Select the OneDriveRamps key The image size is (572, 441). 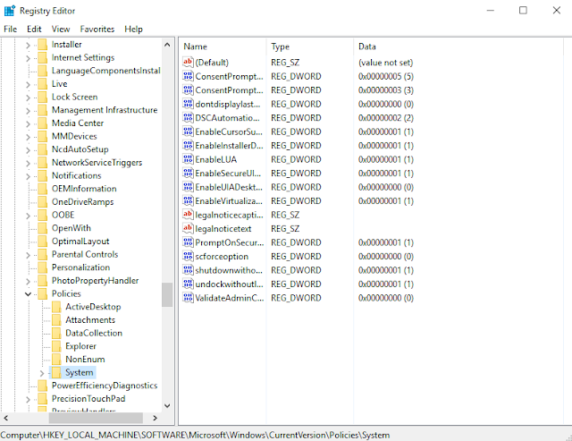[x=82, y=201]
